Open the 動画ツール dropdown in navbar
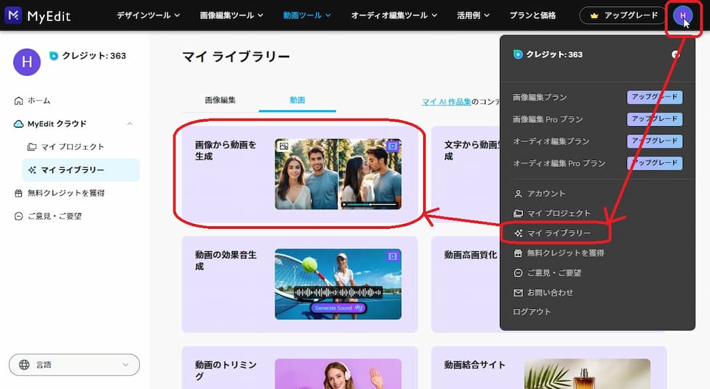This screenshot has height=389, width=710. point(308,15)
